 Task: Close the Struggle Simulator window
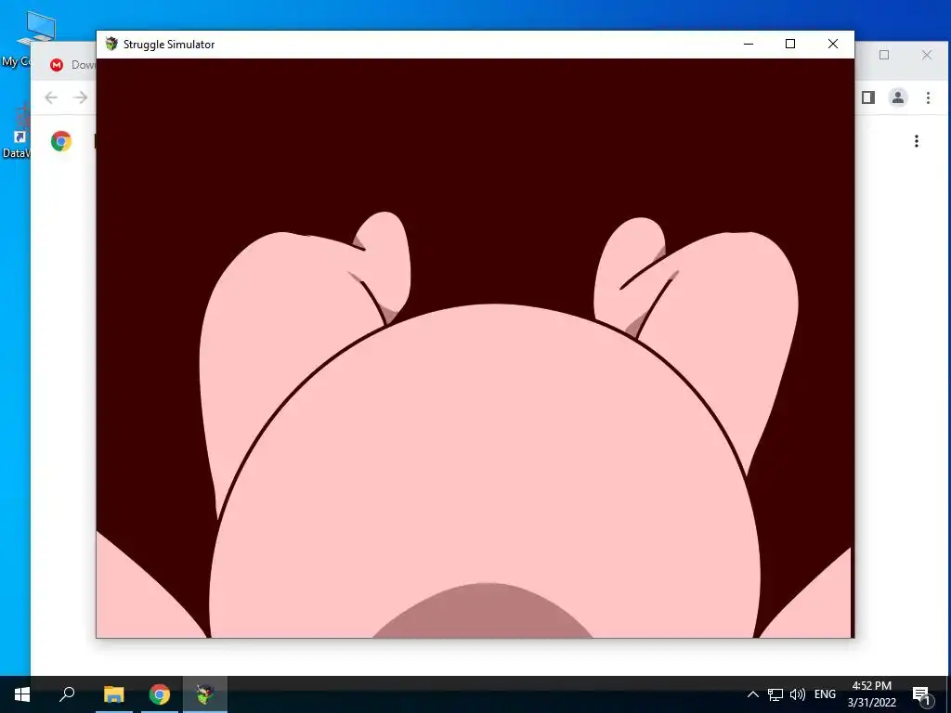pyautogui.click(x=833, y=44)
